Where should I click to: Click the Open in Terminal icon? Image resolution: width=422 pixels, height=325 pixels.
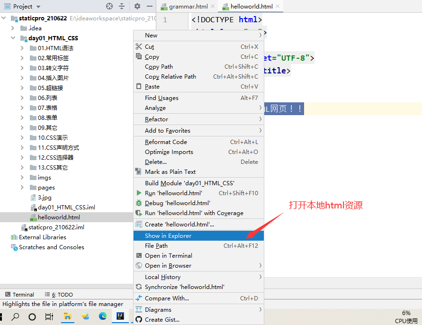139,255
